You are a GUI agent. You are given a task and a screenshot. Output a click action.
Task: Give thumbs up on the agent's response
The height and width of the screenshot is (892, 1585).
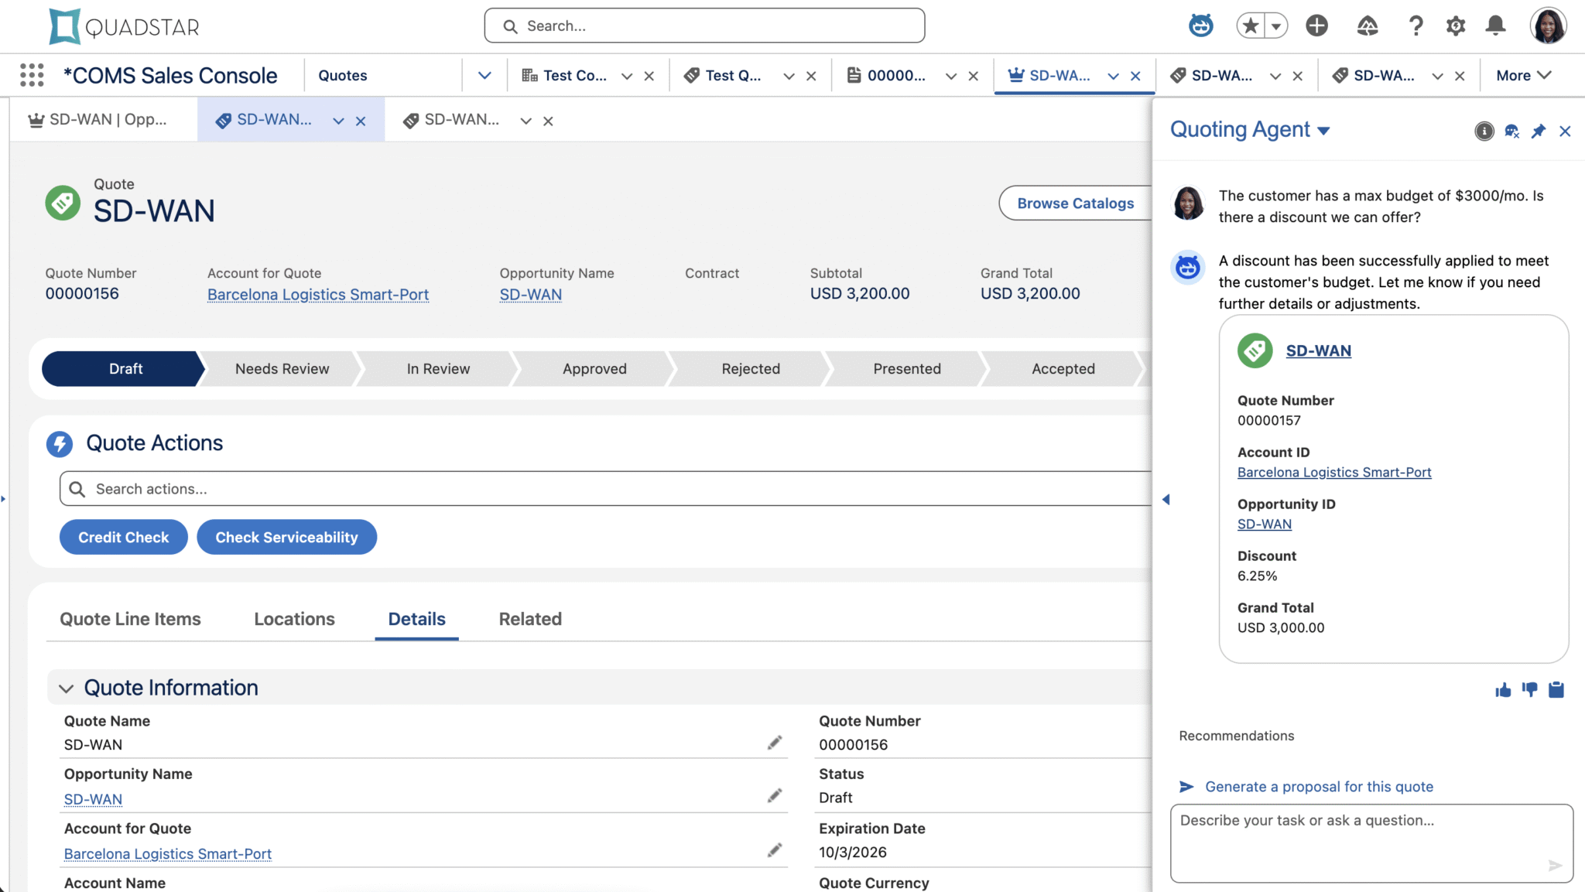[x=1502, y=689]
